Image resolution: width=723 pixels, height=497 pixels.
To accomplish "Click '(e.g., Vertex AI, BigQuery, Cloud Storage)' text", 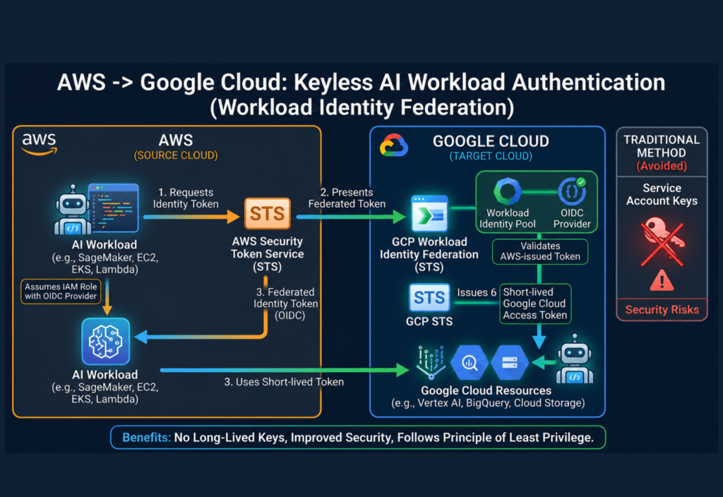I will (x=488, y=403).
